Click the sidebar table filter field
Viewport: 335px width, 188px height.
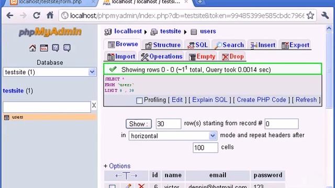click(47, 107)
